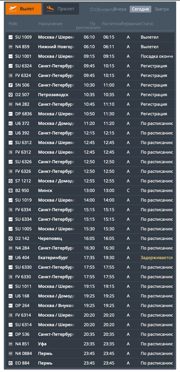Viewport: 180px width, 372px height.
Task: Click the airline logo for flight N4 859
Action: (11, 47)
